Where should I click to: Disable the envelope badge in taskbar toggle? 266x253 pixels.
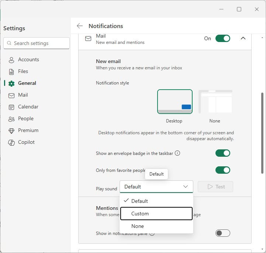(x=223, y=153)
